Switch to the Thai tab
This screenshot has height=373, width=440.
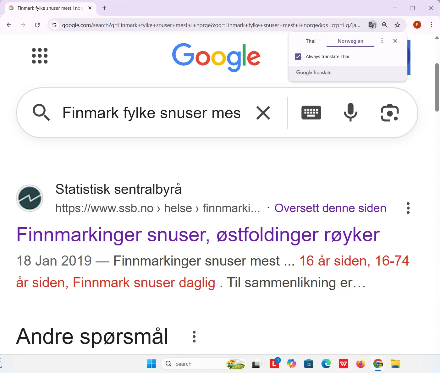coord(311,41)
